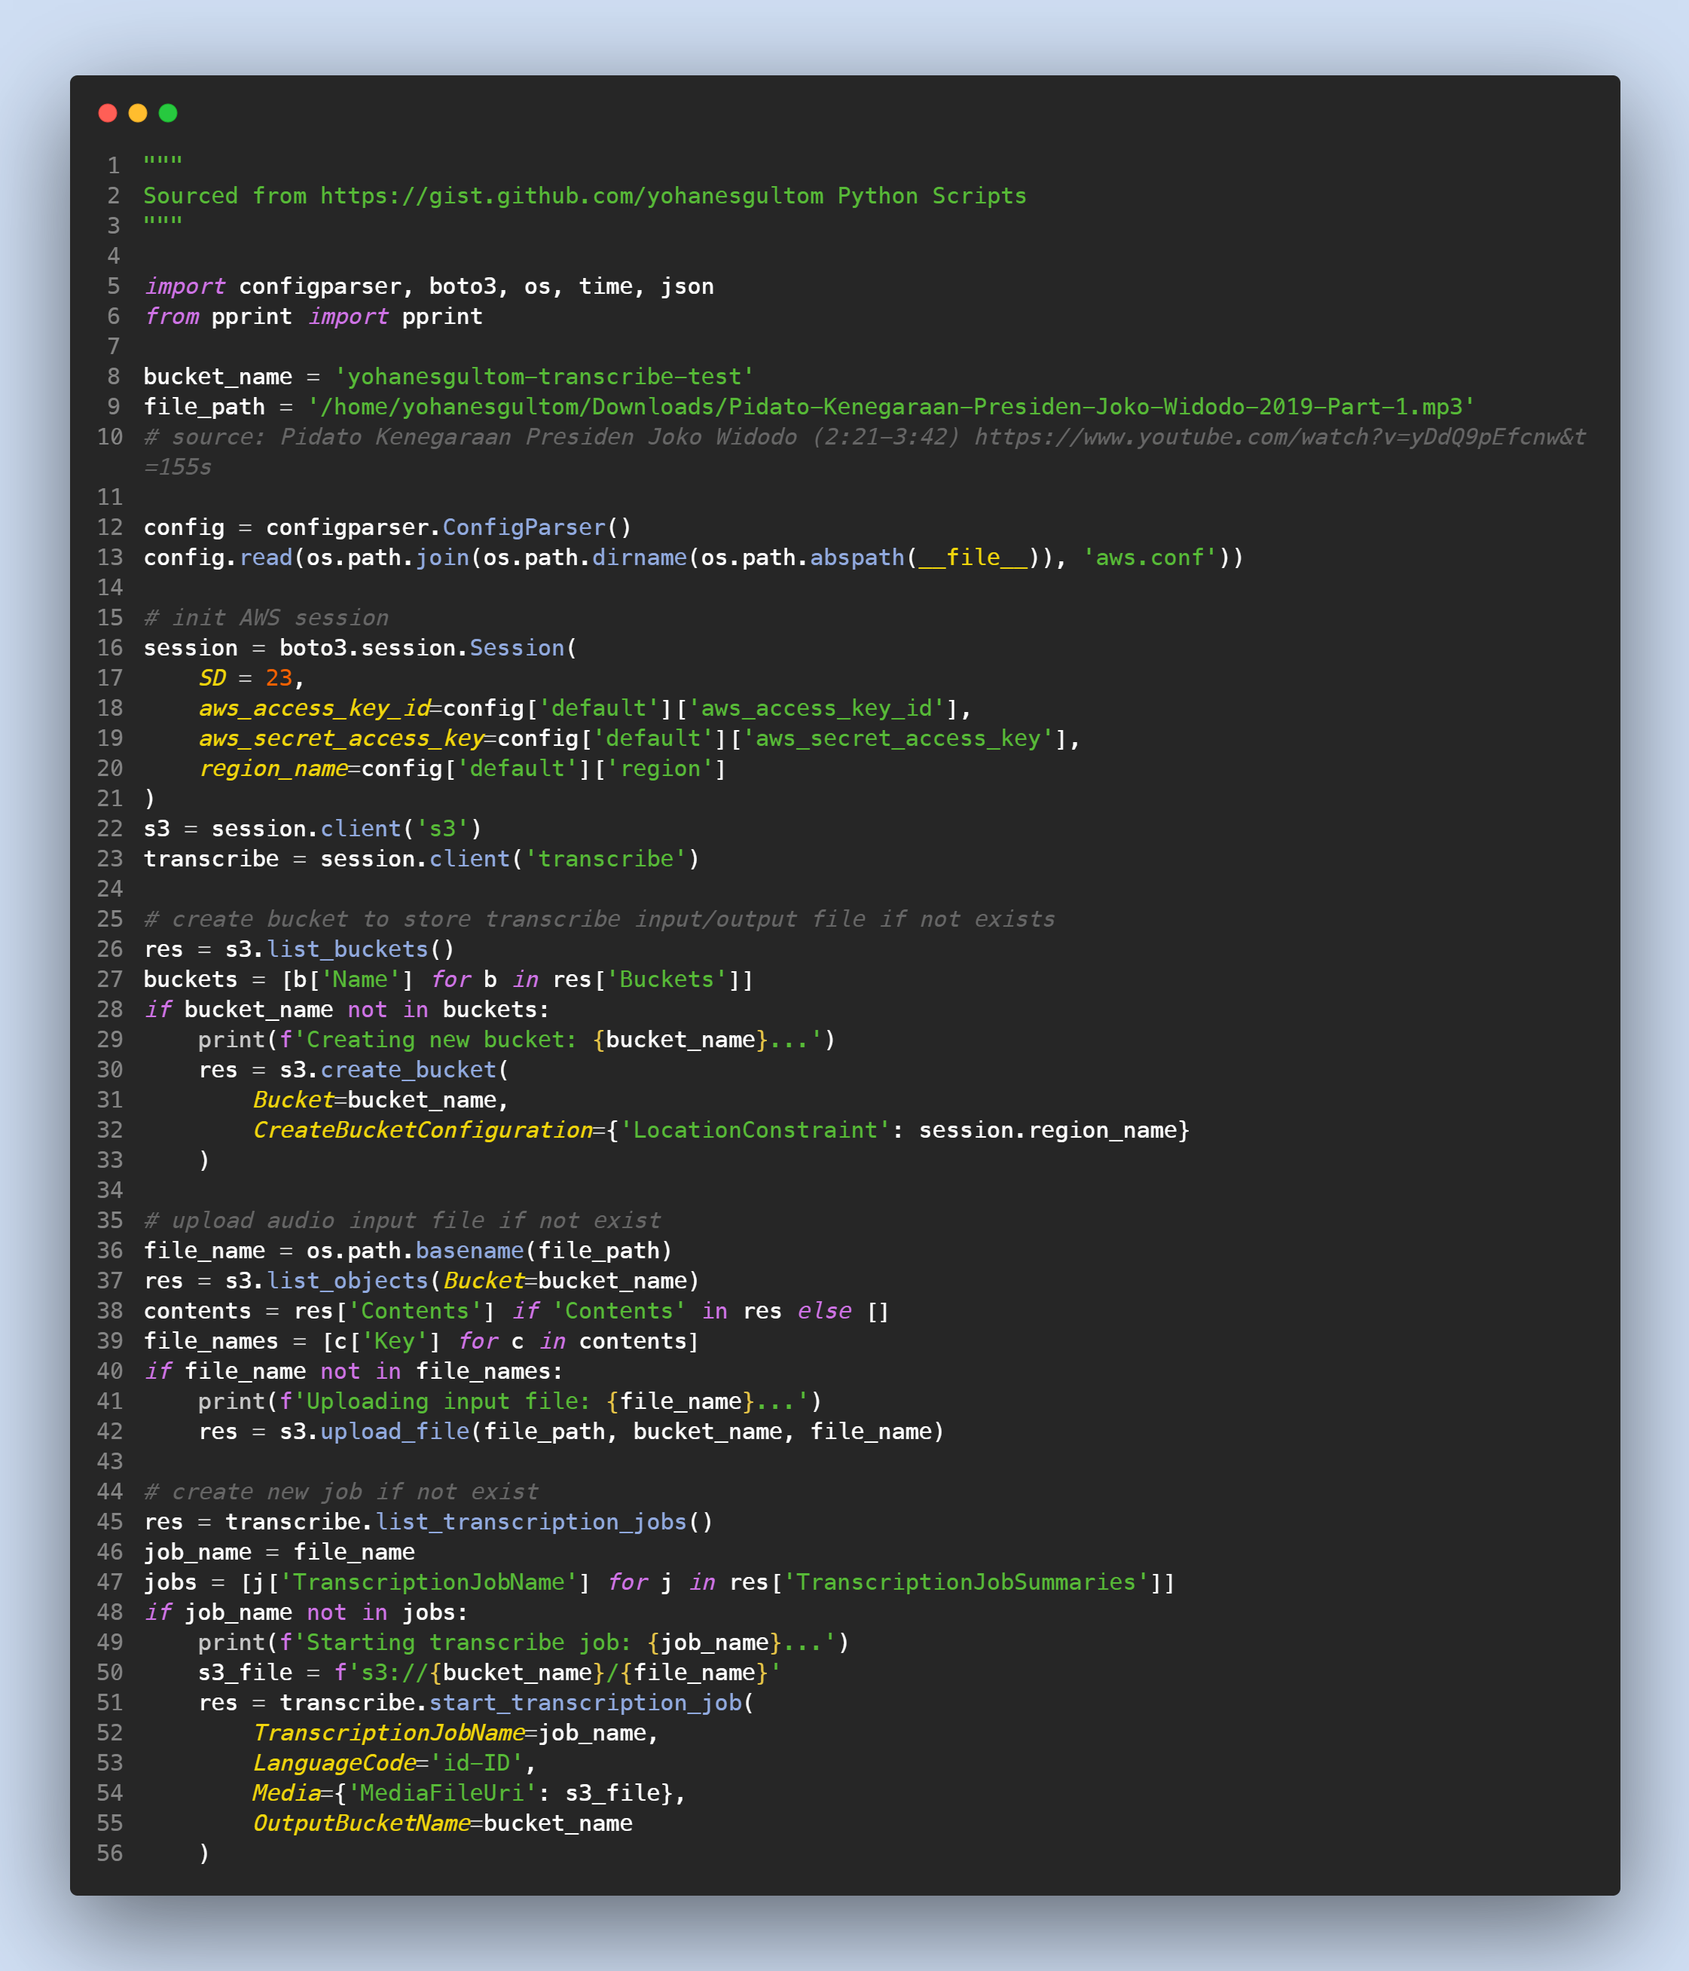The width and height of the screenshot is (1689, 1971).
Task: Click the create_bucket method name
Action: coord(408,1070)
